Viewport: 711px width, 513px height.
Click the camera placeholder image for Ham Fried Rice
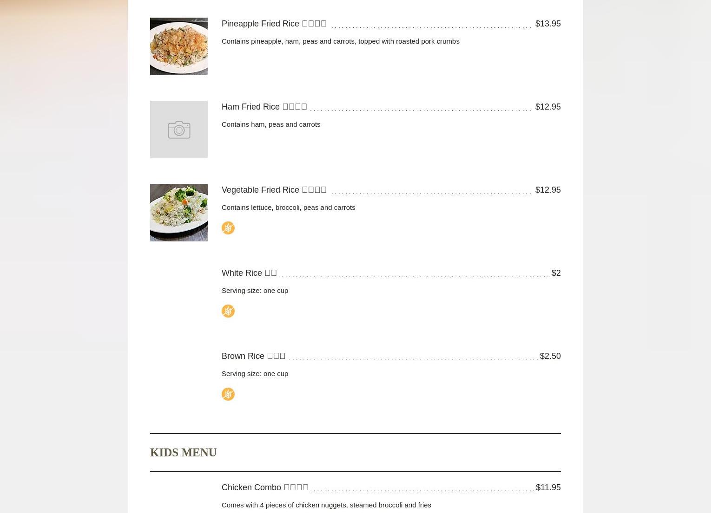click(x=179, y=130)
